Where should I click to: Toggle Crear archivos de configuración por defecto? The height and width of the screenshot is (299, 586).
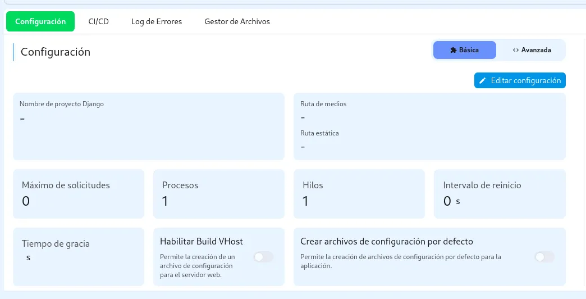544,257
